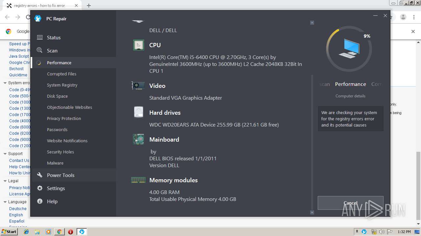Minimize the PC Repair window

[376, 16]
